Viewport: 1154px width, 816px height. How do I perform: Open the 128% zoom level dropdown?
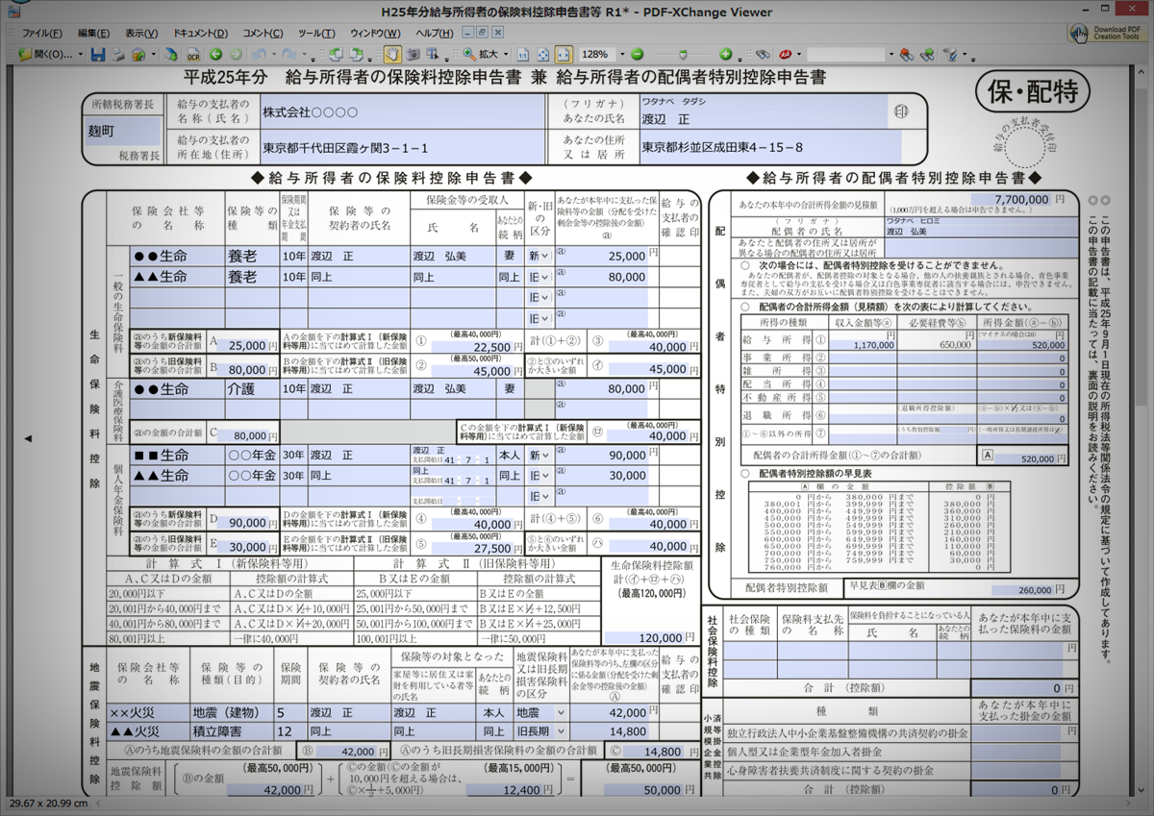coord(622,54)
